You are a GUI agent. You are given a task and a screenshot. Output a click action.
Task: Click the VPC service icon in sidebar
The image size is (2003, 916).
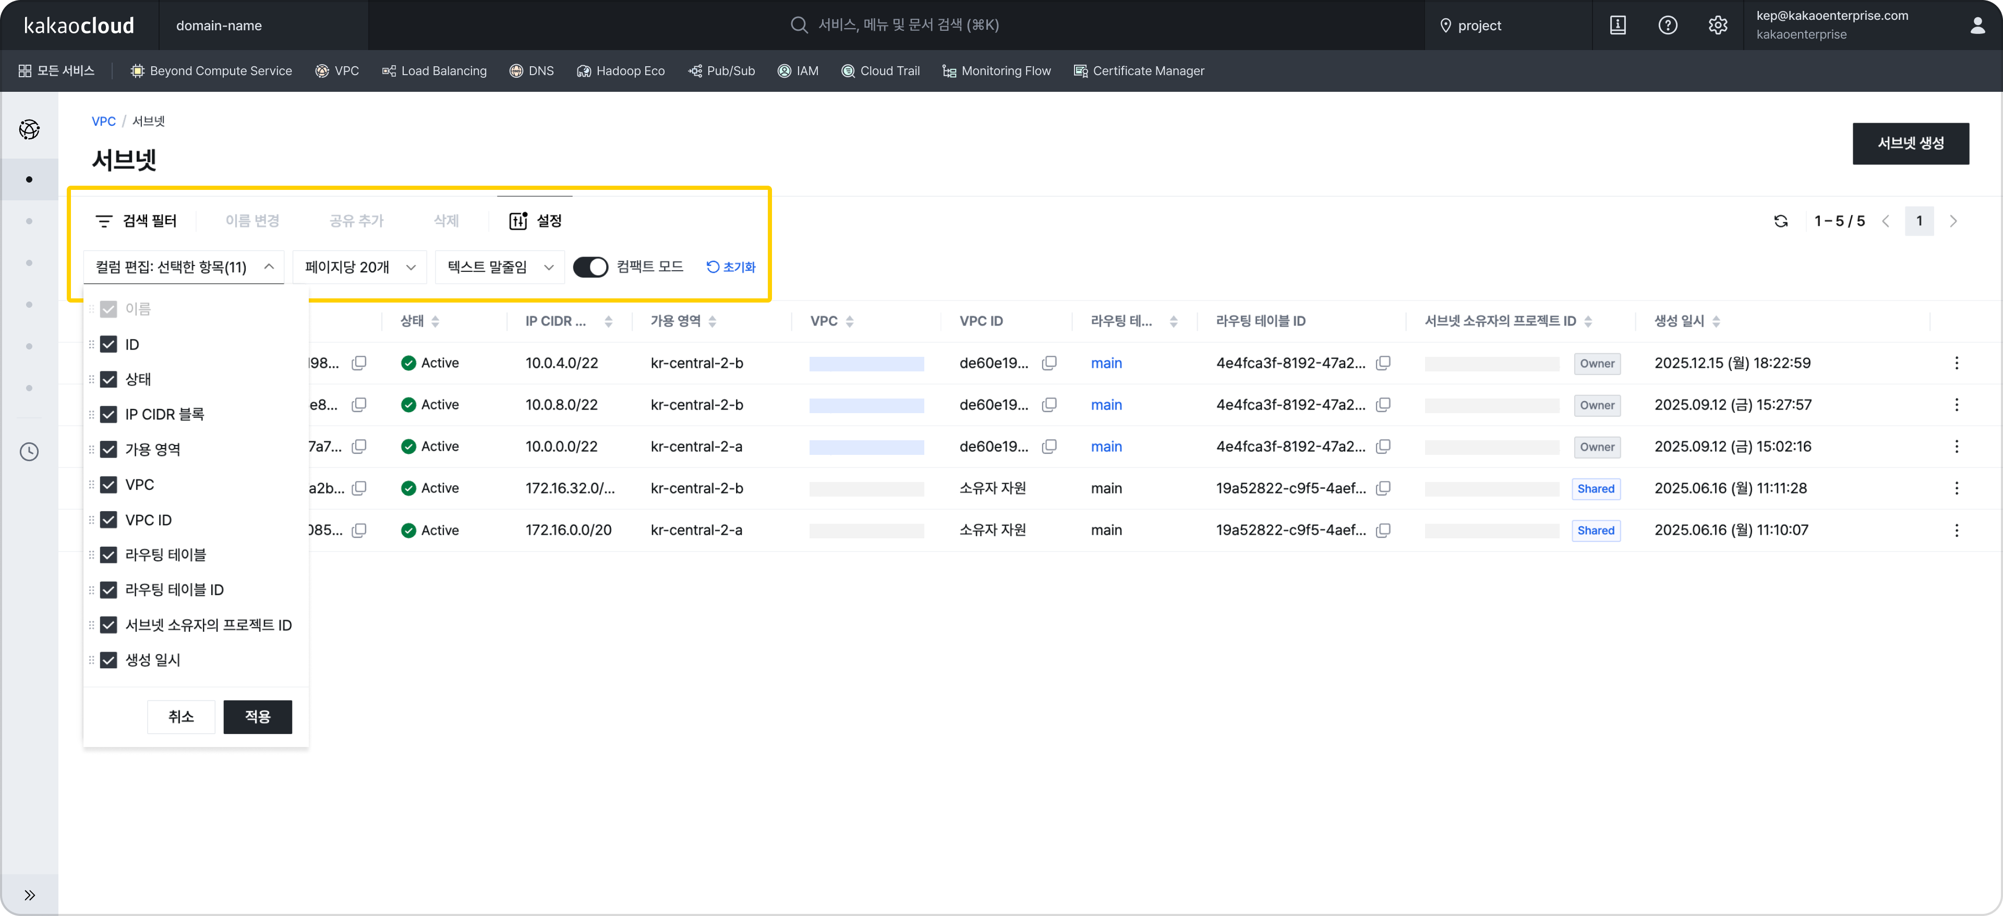[x=29, y=129]
